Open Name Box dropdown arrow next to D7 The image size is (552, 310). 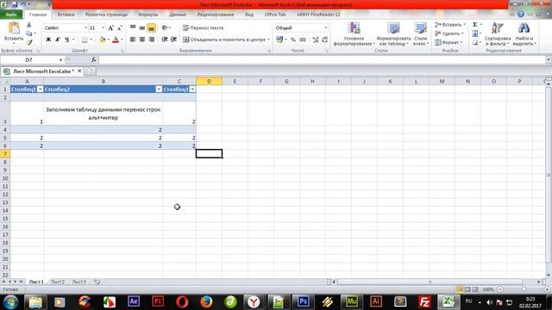tap(60, 60)
